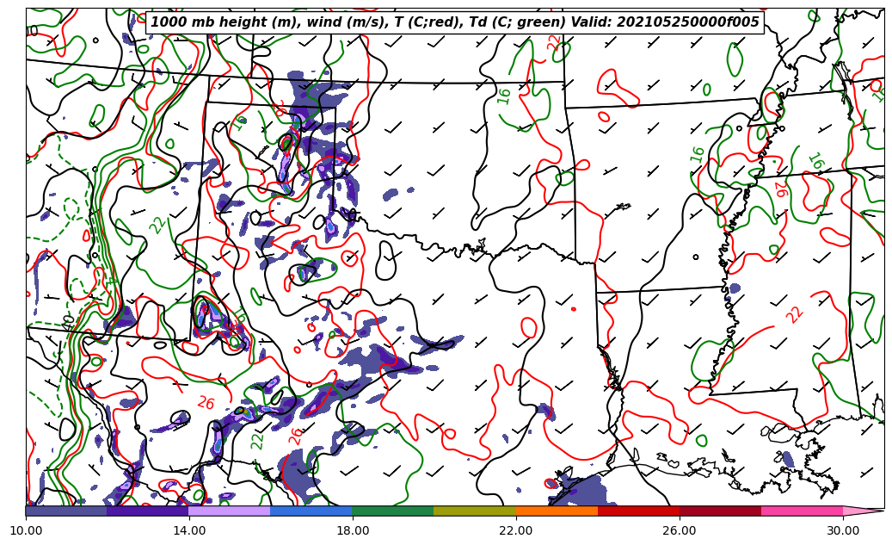Viewport: 892px width, 545px height.
Task: Select the 26.00 colorbar tick label
Action: [x=680, y=531]
